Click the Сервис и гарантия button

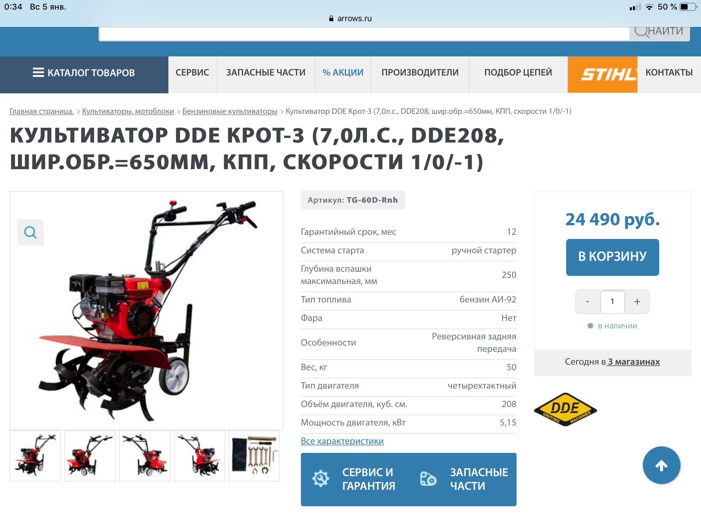coord(355,479)
